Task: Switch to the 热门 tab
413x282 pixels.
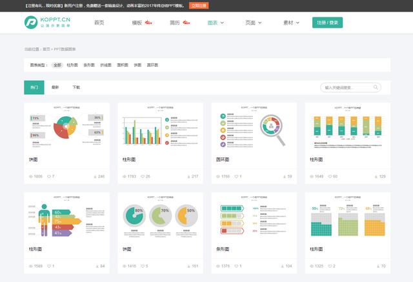Action: [x=34, y=87]
